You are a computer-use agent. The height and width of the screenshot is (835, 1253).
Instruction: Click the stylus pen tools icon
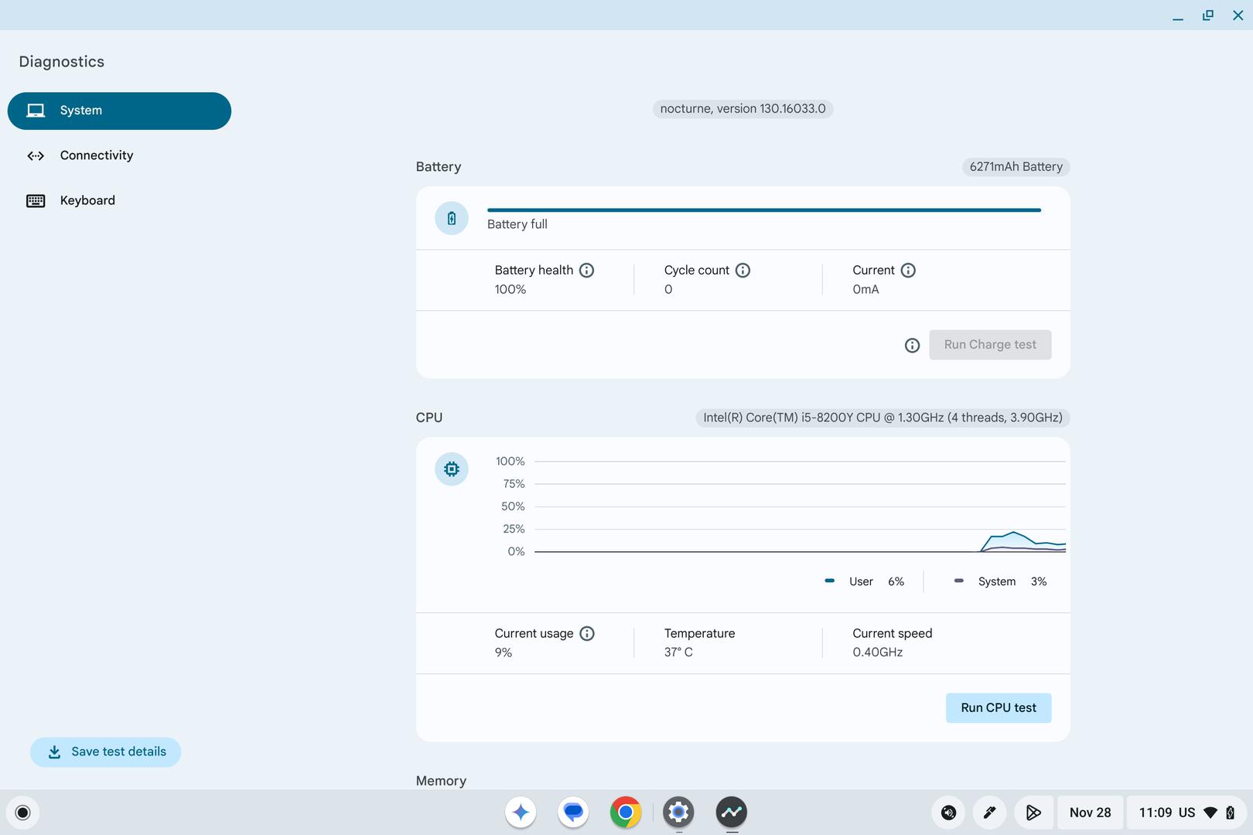click(x=989, y=813)
